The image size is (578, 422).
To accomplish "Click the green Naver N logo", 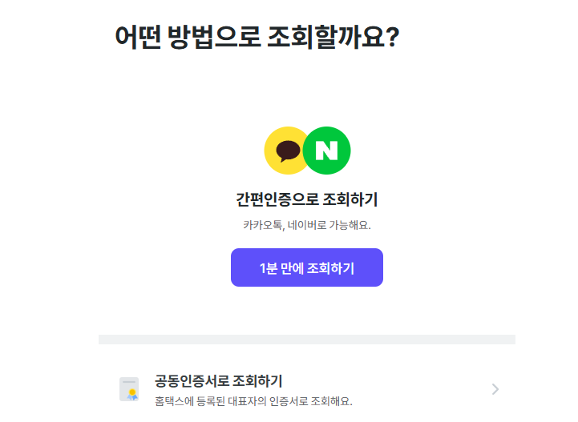I will coord(326,151).
